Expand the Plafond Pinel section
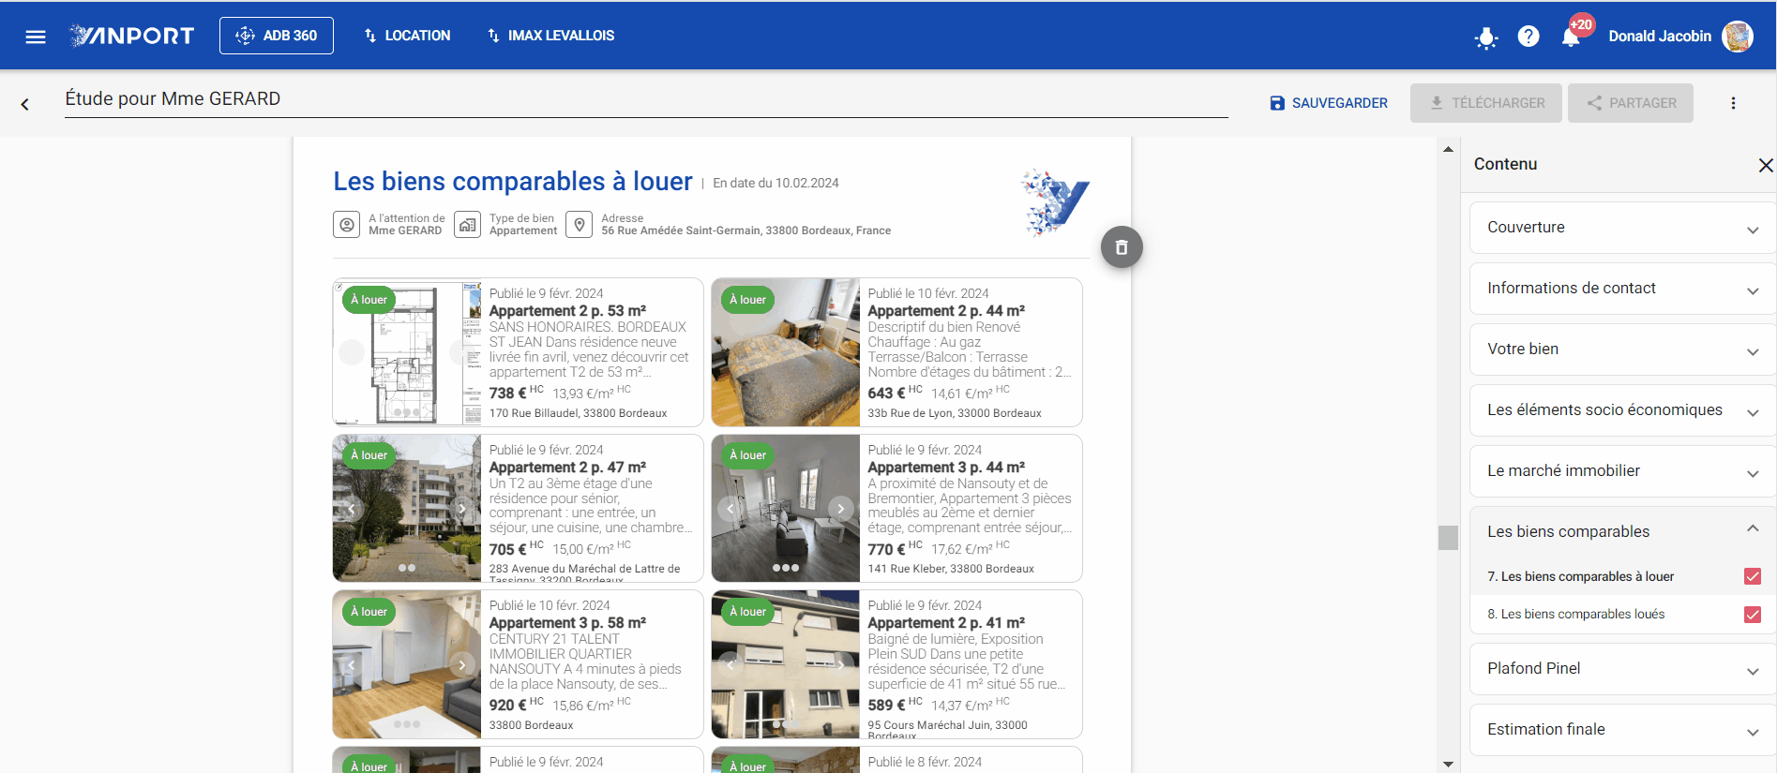This screenshot has height=773, width=1777. coord(1622,669)
